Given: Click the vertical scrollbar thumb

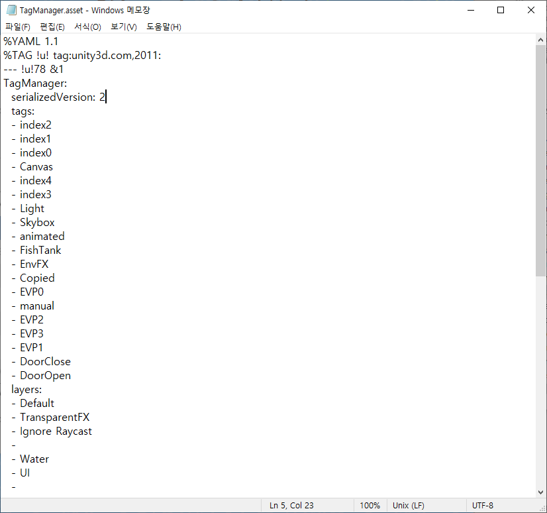Looking at the screenshot, I should pos(541,160).
